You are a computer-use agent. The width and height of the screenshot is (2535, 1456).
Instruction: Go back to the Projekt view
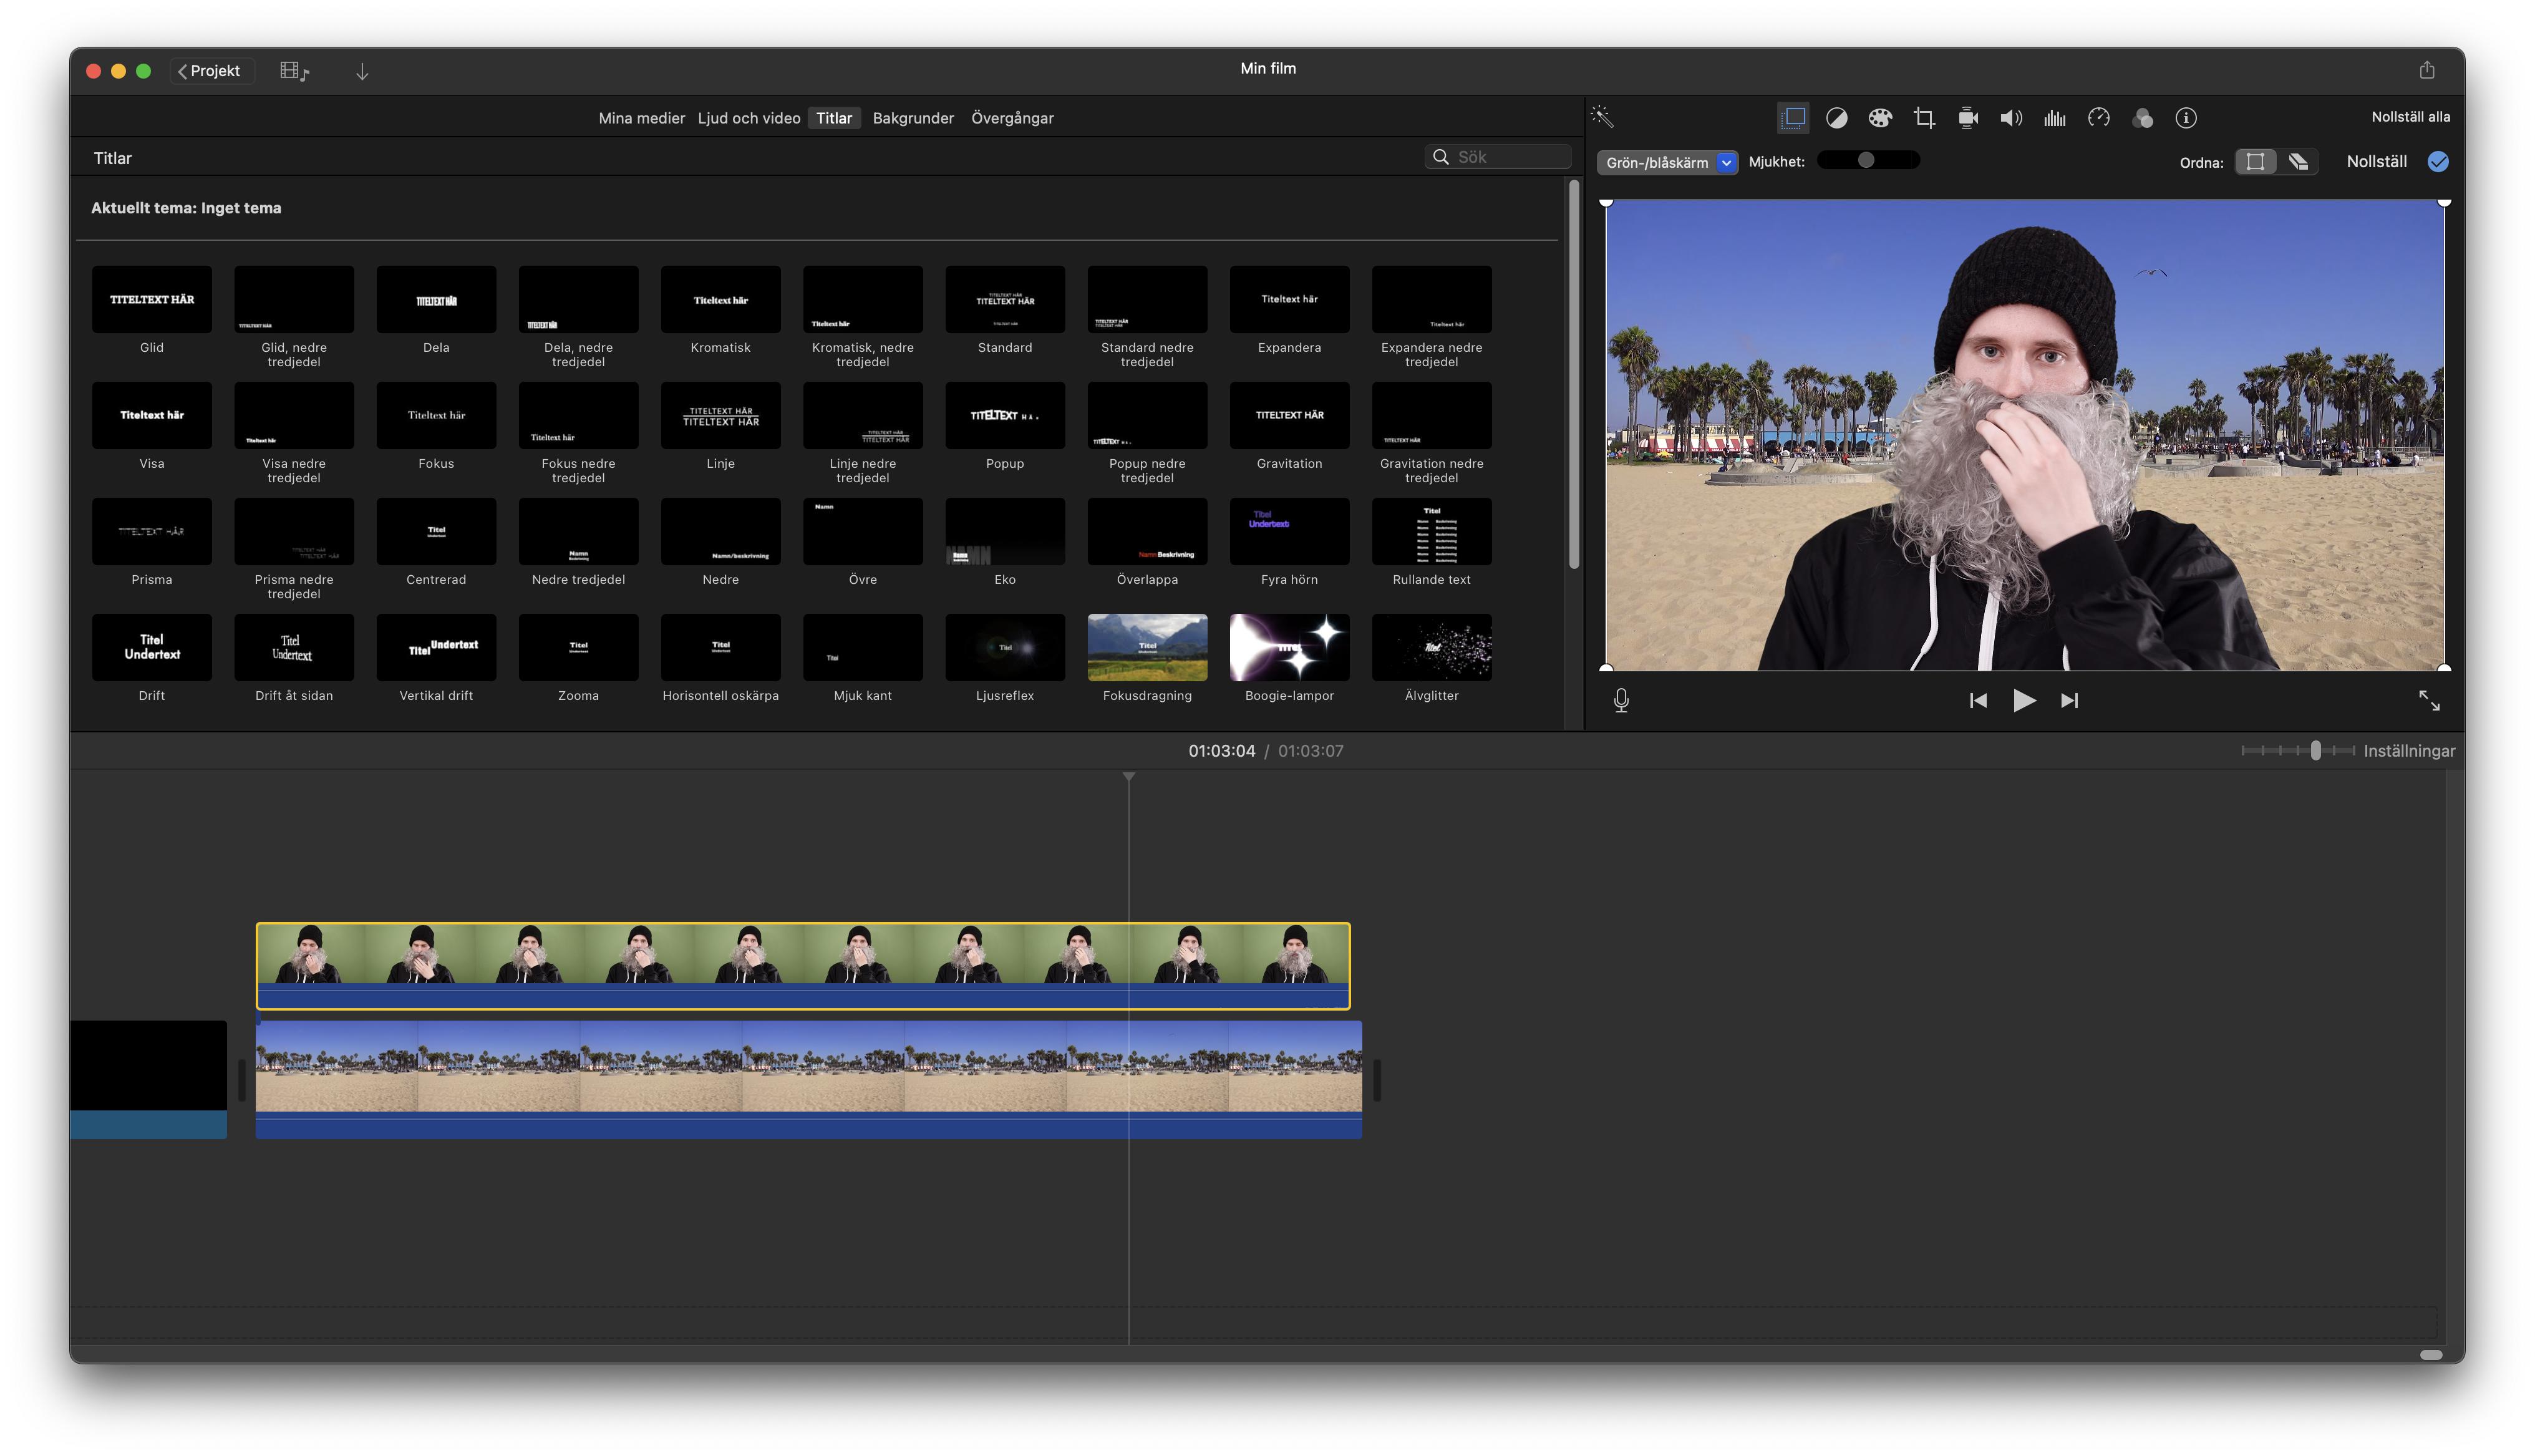pyautogui.click(x=211, y=71)
